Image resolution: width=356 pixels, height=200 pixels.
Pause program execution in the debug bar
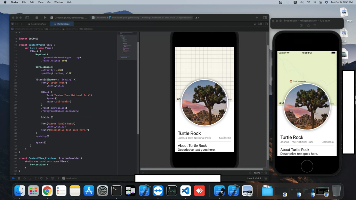tap(19, 178)
